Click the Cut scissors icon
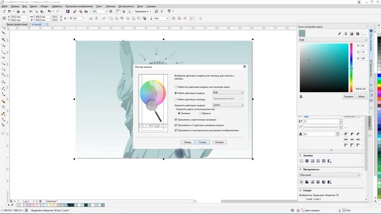This screenshot has height=214, width=381. pyautogui.click(x=31, y=11)
